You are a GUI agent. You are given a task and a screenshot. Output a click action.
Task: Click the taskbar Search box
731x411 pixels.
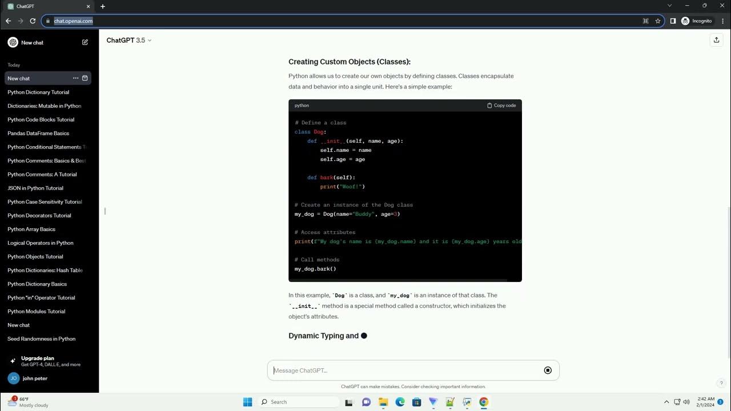coord(299,402)
